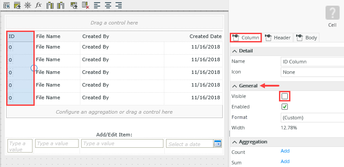Switch to the Header tab
344x167 pixels.
(278, 38)
